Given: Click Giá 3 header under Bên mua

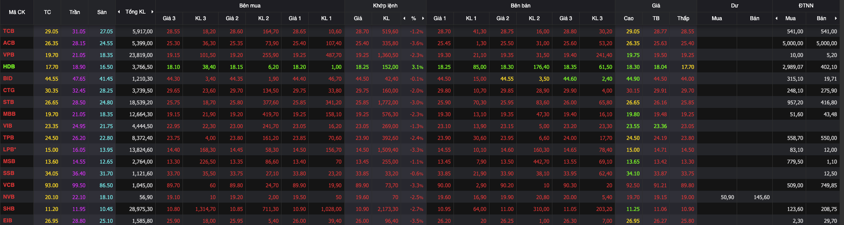Looking at the screenshot, I should point(169,18).
